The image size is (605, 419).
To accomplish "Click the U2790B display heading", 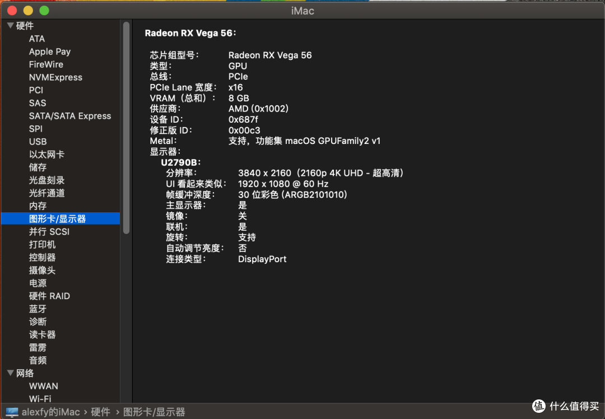I will tap(180, 162).
